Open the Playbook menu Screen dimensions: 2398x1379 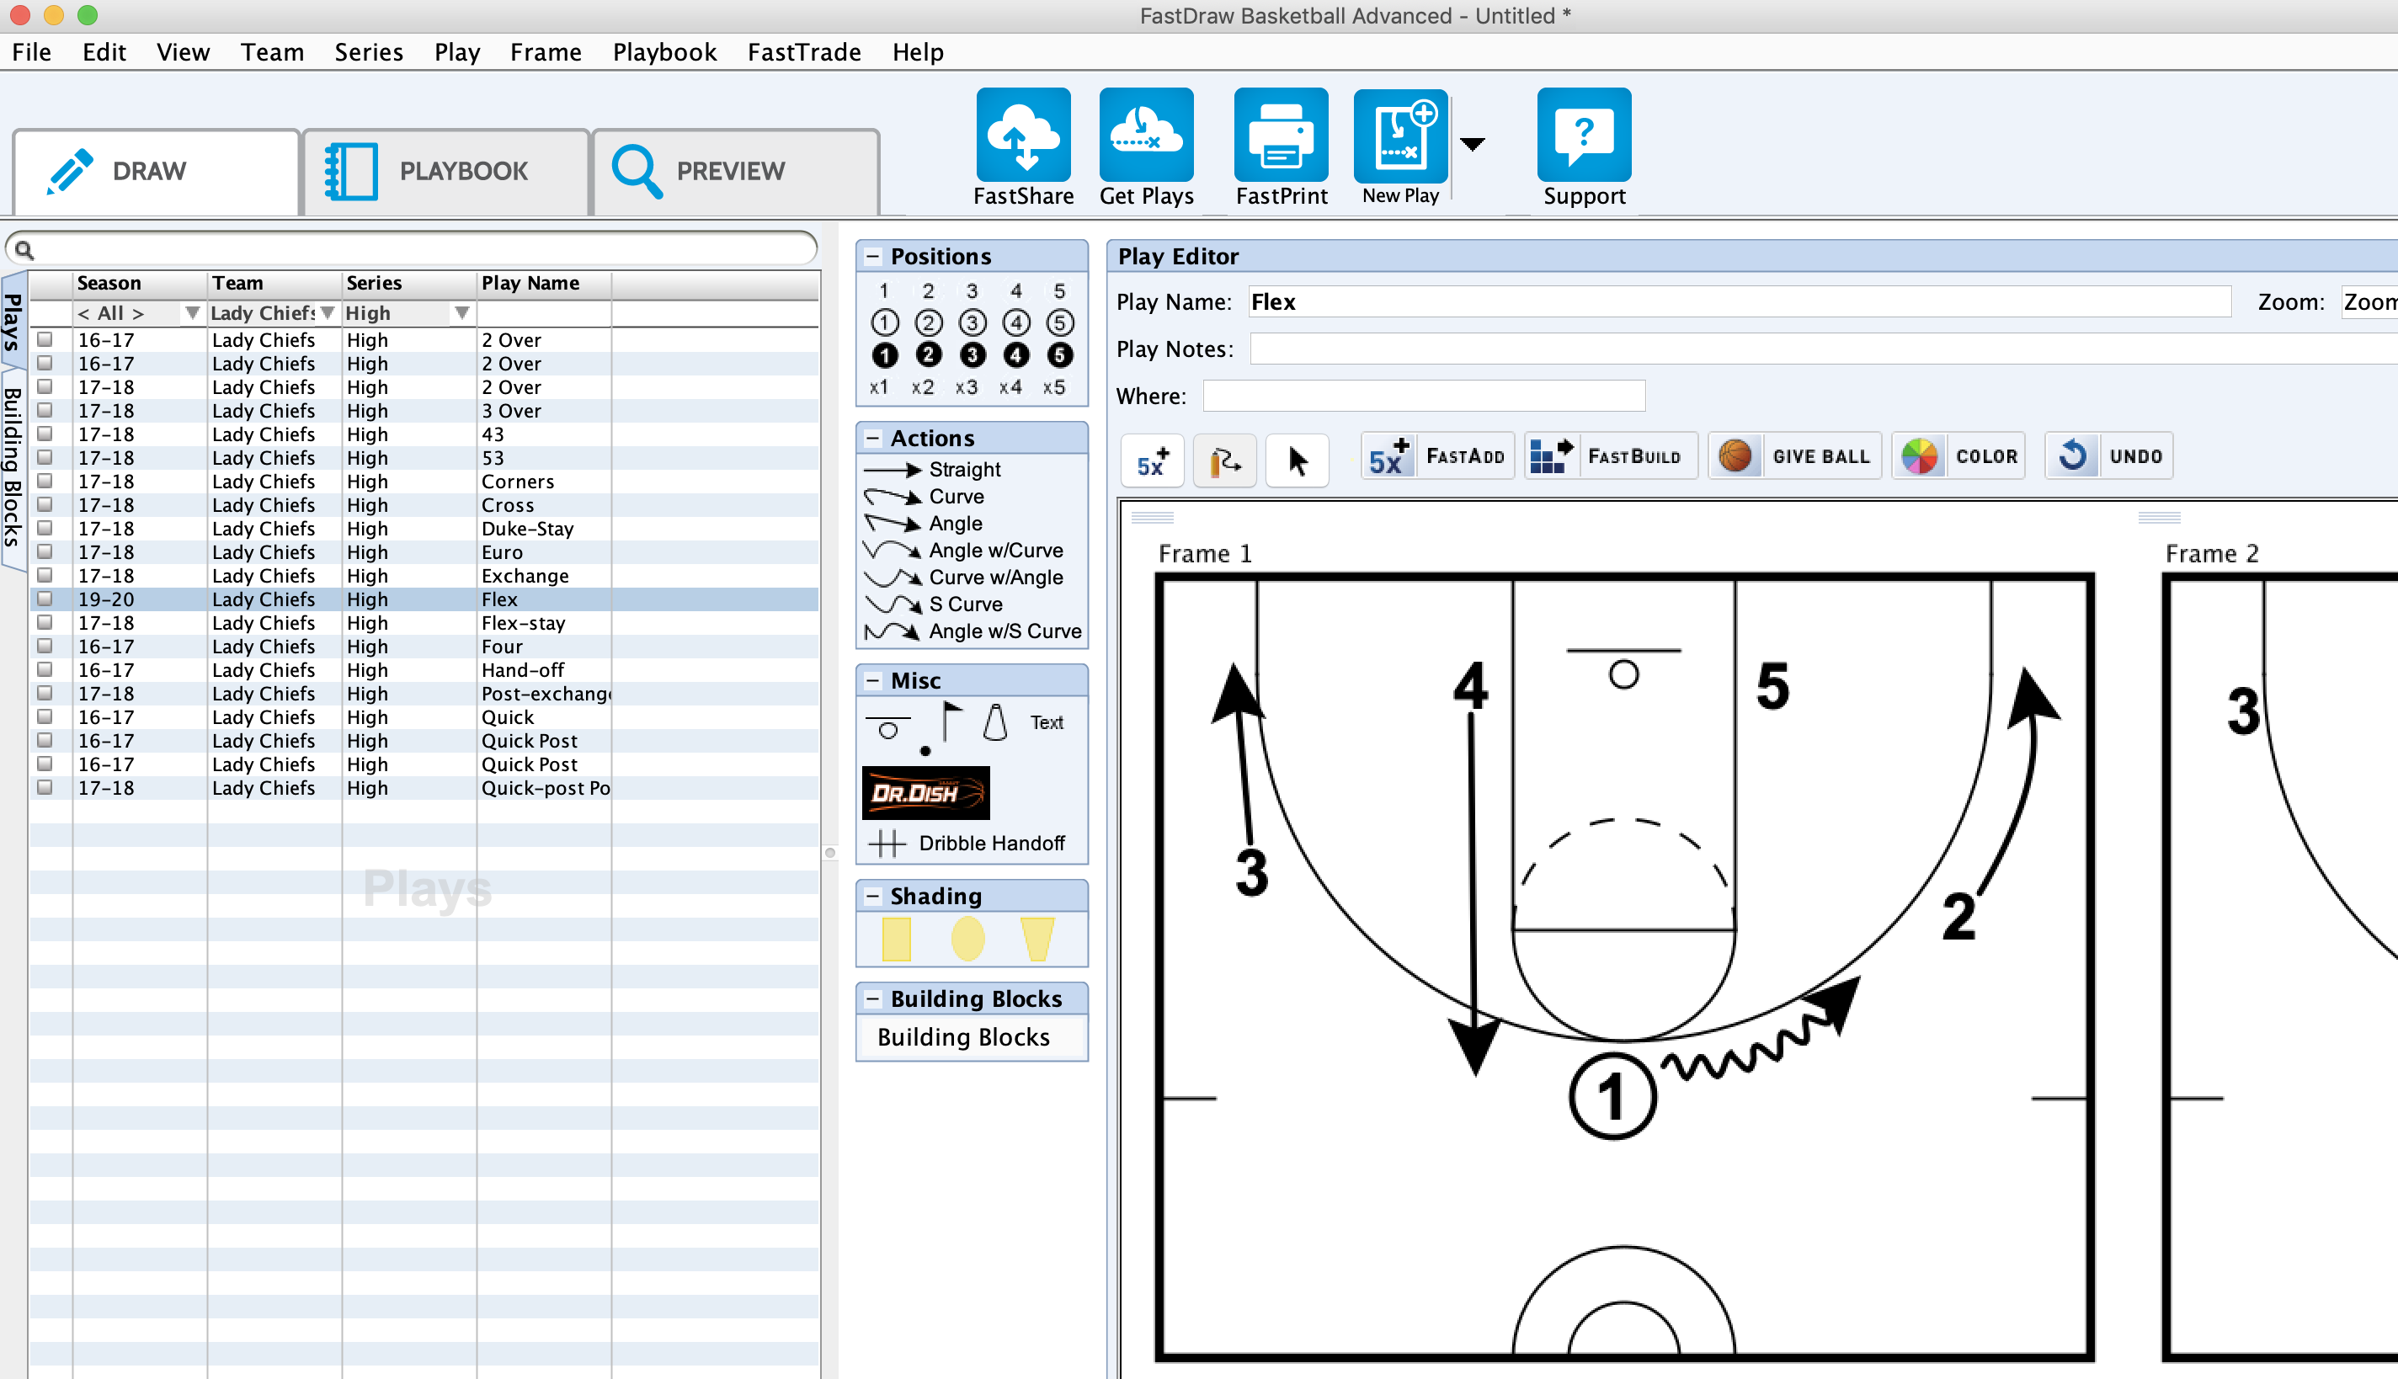point(663,52)
